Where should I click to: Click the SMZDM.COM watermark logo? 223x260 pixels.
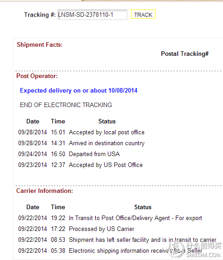(194, 250)
